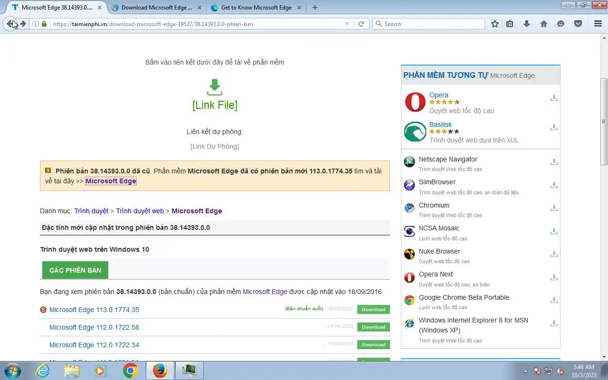Click the download icon next to Chromium
Screen dimensions: 608x380
click(554, 208)
